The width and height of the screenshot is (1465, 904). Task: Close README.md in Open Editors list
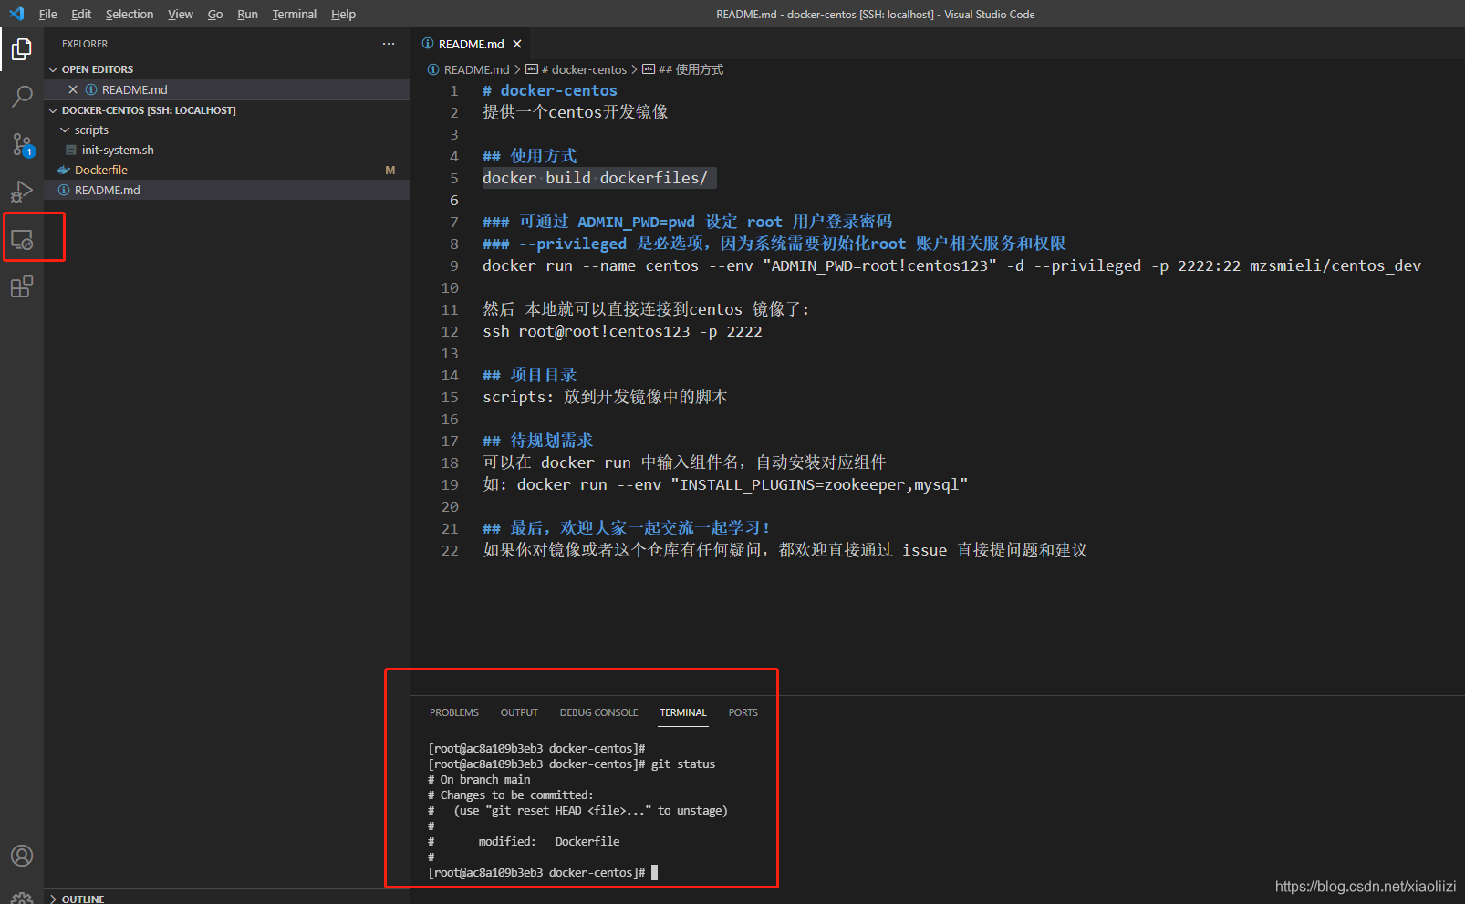coord(73,89)
